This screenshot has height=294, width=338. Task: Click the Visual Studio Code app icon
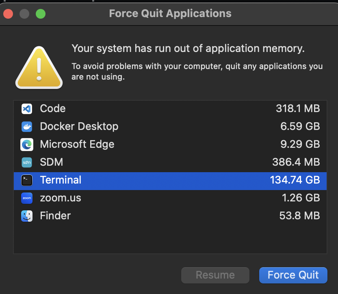[27, 109]
